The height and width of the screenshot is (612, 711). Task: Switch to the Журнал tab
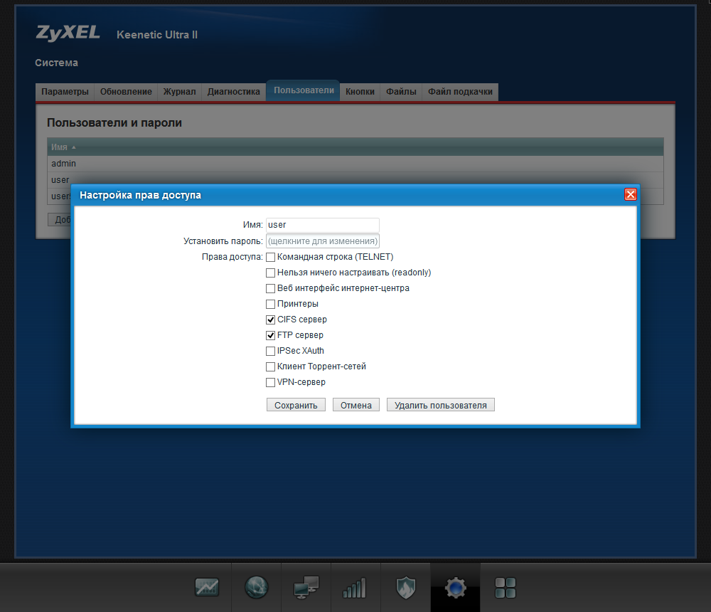coord(180,92)
